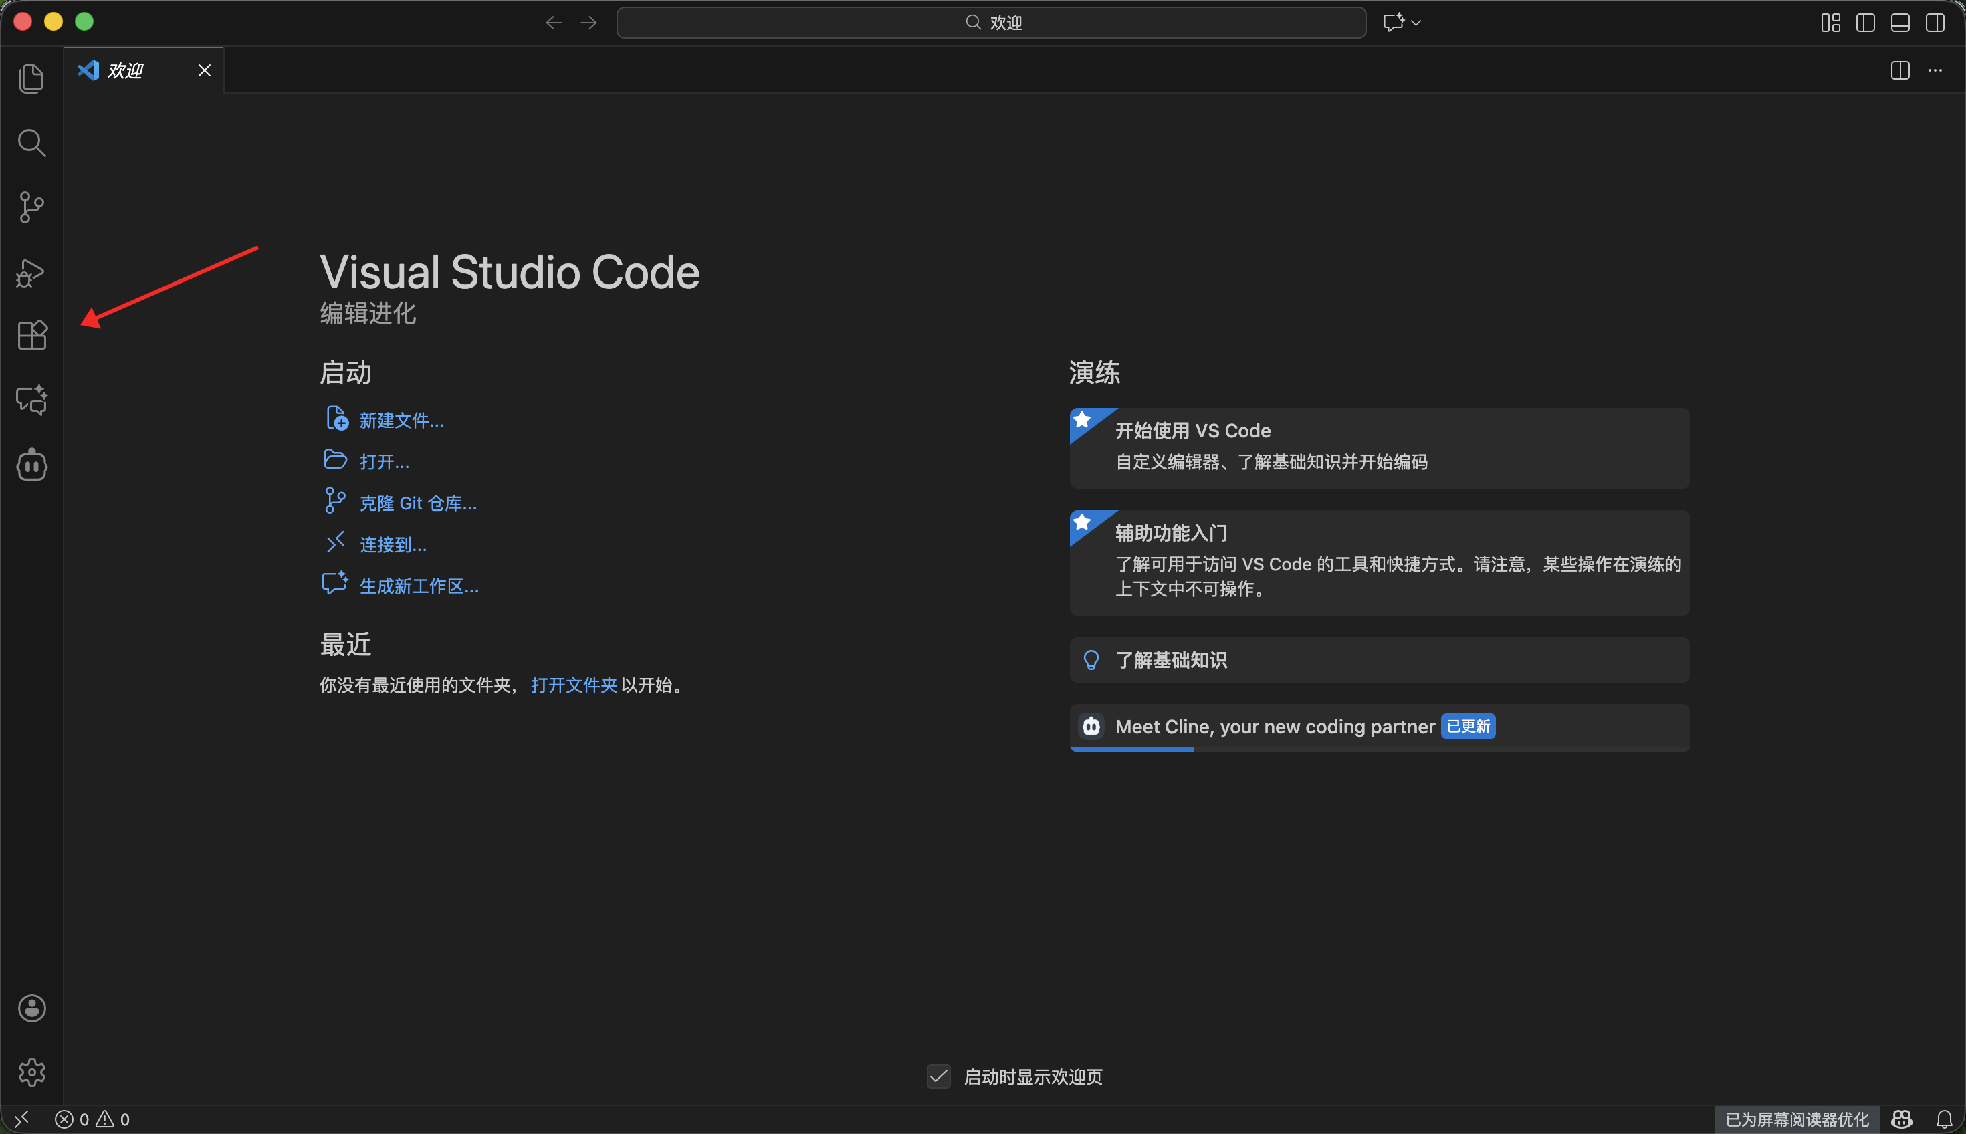Toggle the primary side bar layout button
This screenshot has height=1134, width=1966.
tap(1866, 23)
